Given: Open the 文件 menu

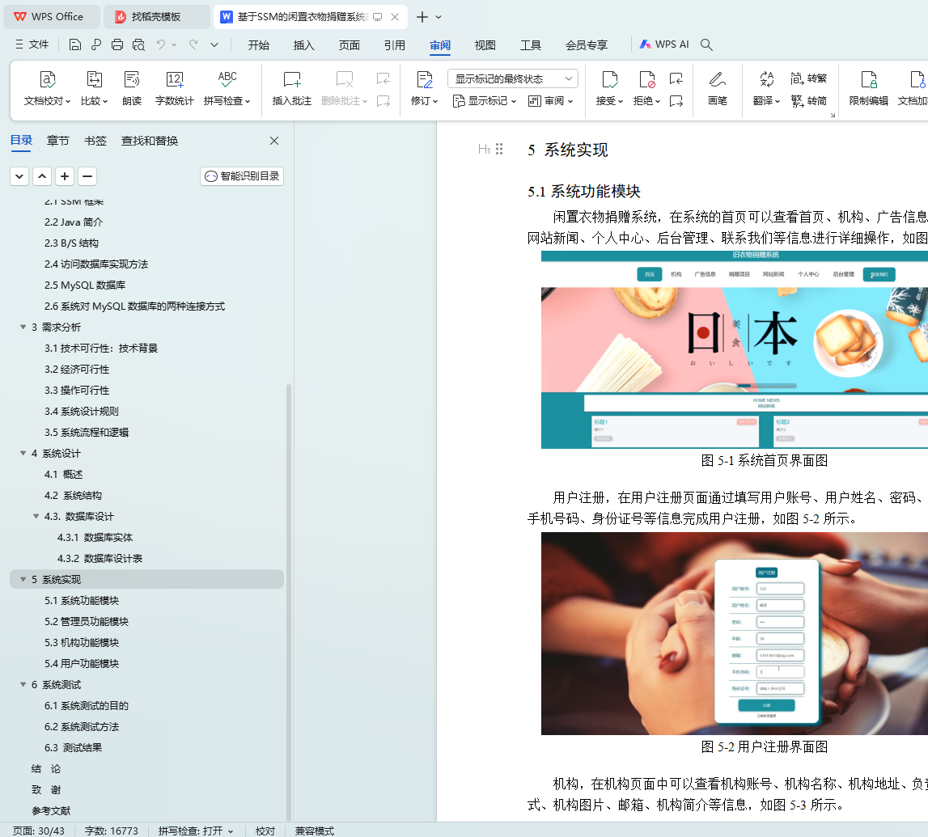Looking at the screenshot, I should coord(32,44).
